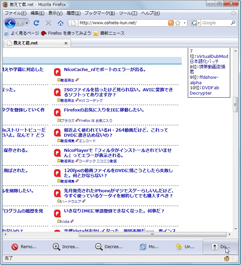Open the location bar history dropdown
This screenshot has height=265, width=241.
tap(184, 23)
